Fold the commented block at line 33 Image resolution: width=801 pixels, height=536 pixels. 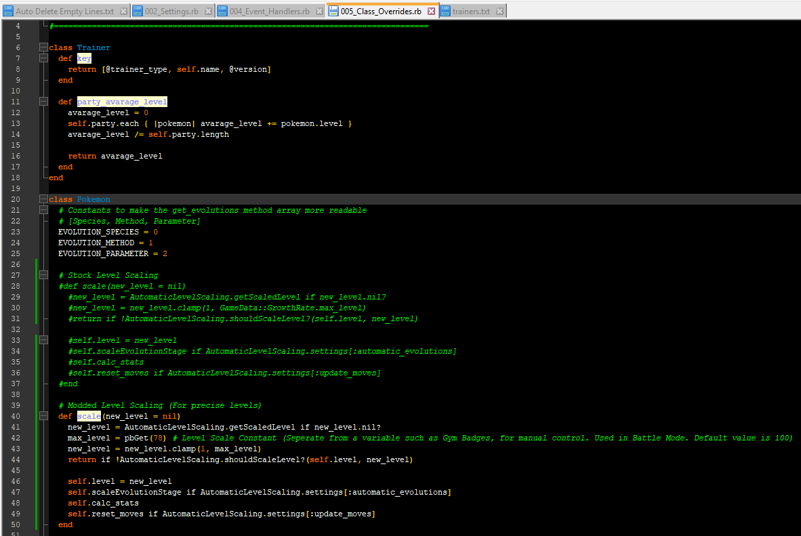pyautogui.click(x=44, y=340)
